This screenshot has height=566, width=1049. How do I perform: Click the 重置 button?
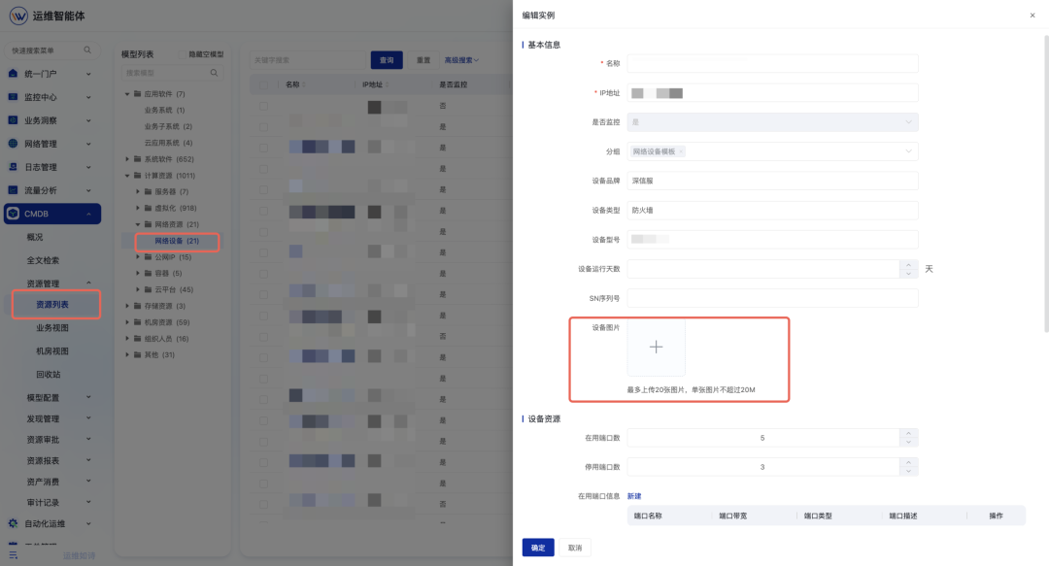(423, 60)
